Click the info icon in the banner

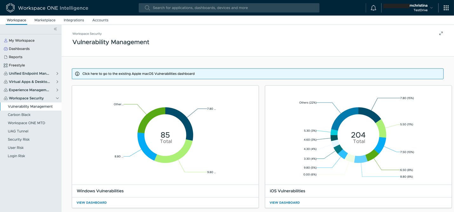coord(77,74)
